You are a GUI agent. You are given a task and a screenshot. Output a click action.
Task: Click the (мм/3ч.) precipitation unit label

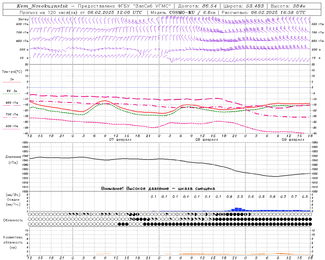point(13,195)
